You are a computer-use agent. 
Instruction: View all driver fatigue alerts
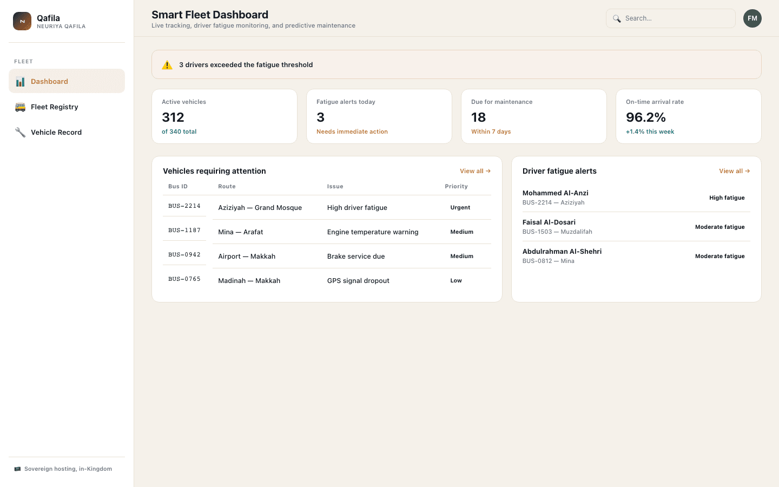pyautogui.click(x=735, y=171)
